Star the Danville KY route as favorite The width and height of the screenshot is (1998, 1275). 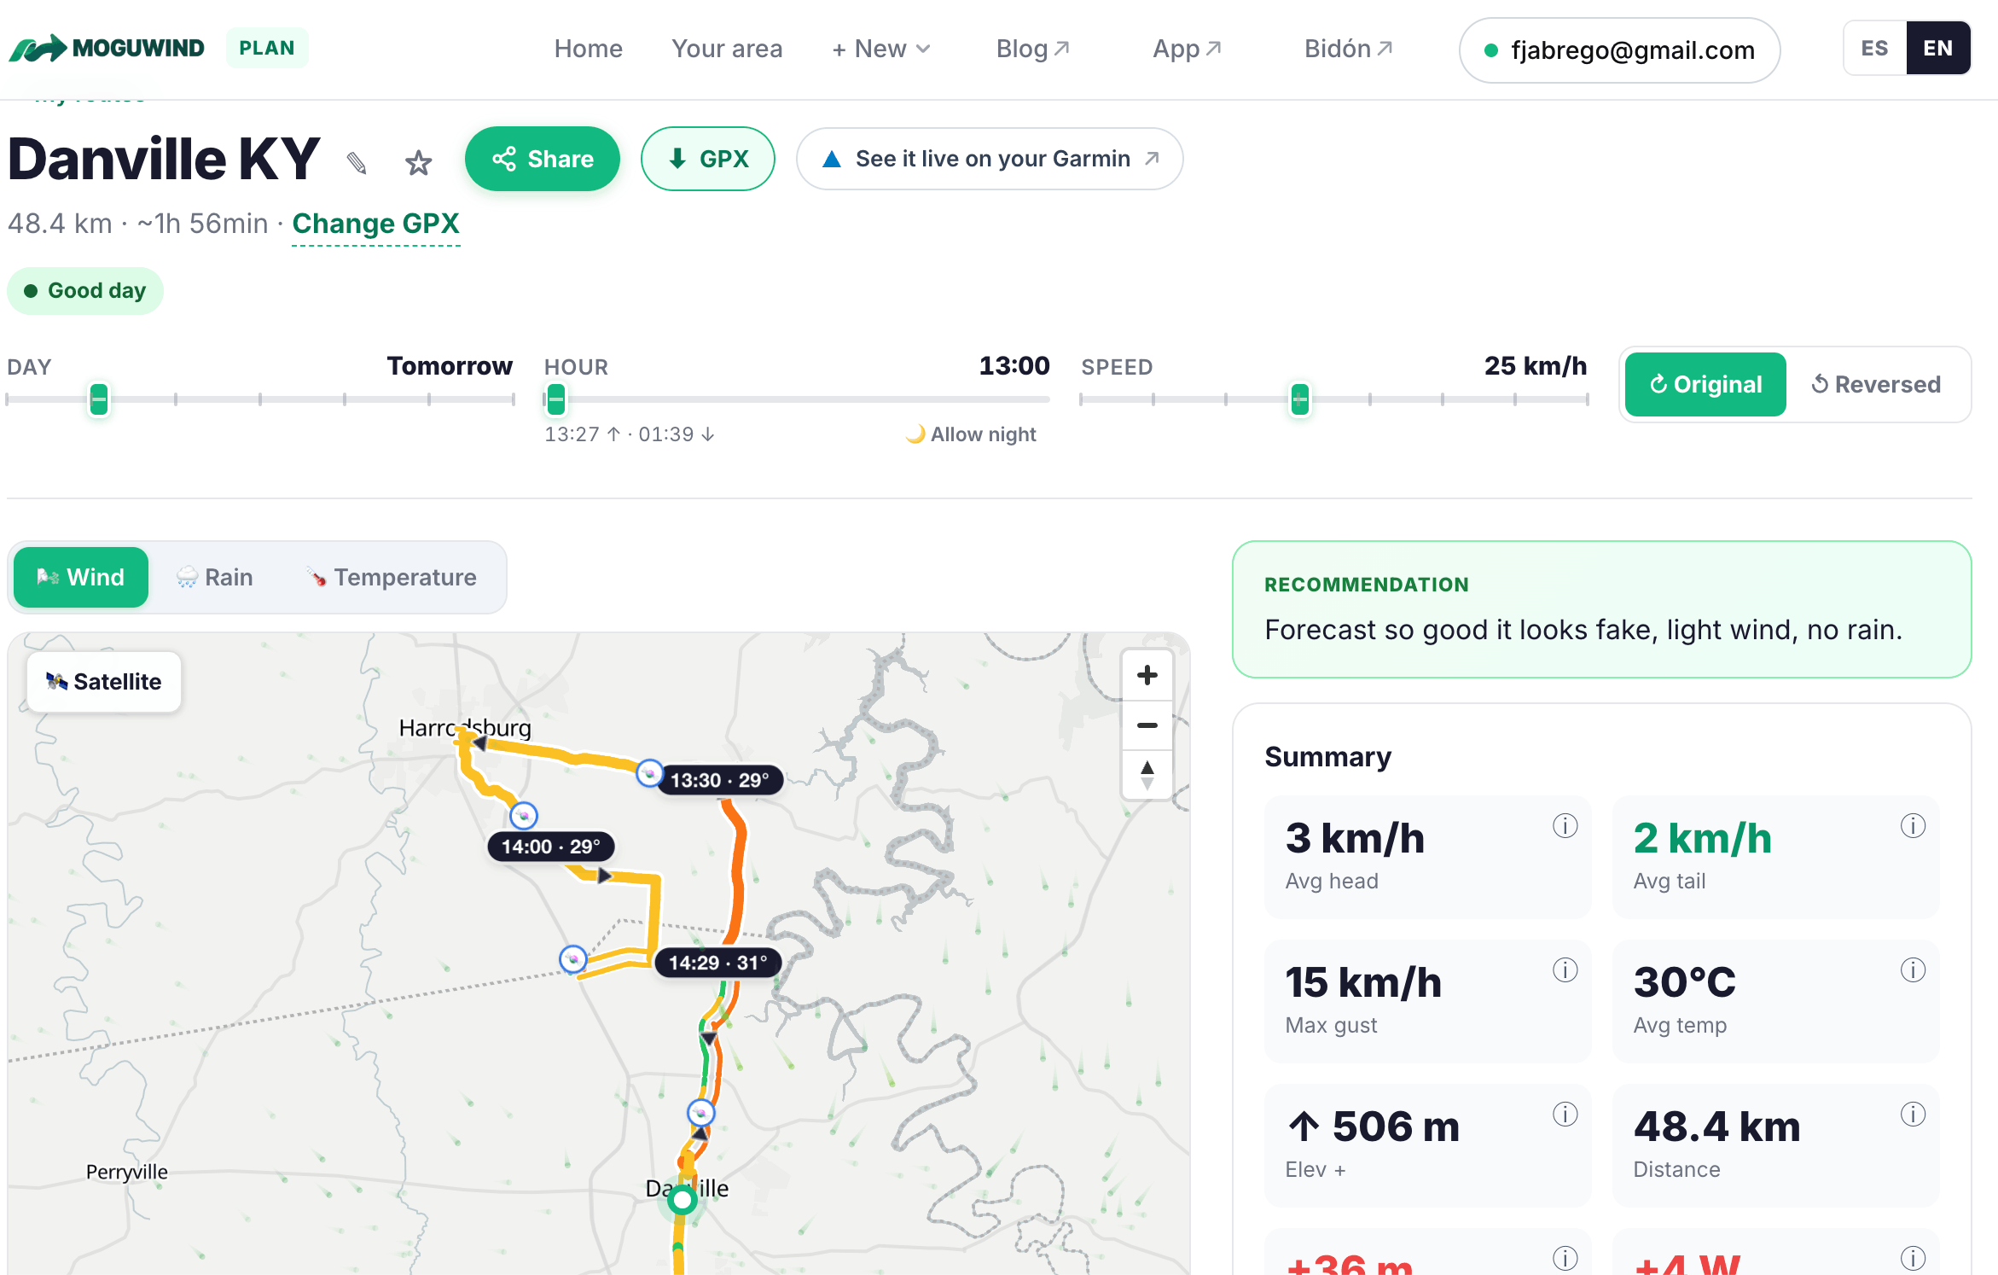pos(418,162)
